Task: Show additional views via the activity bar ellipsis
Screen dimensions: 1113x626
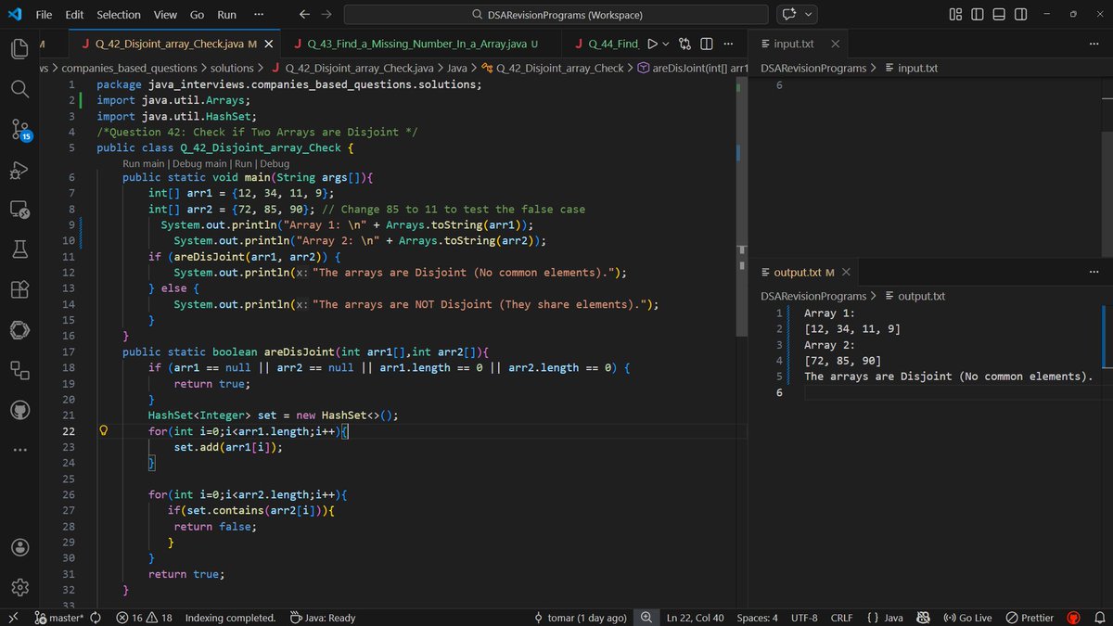Action: click(20, 450)
